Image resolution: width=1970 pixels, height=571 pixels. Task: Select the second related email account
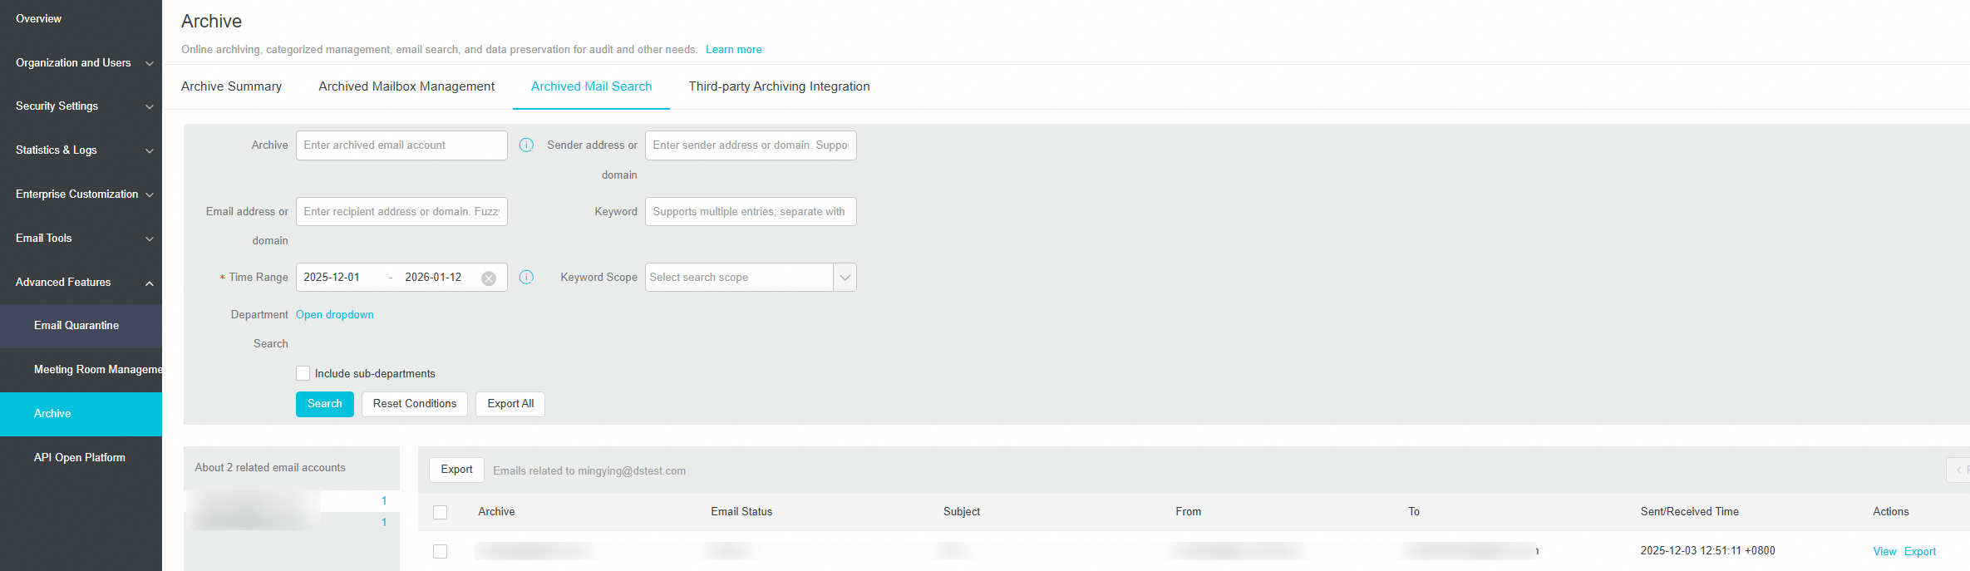pos(292,522)
